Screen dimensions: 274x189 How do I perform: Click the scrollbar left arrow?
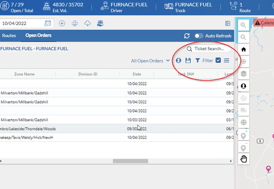click(x=1, y=161)
